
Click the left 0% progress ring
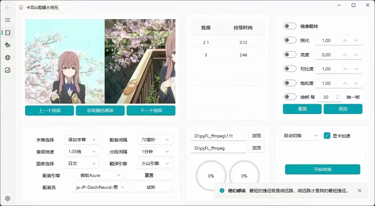[x=211, y=176]
